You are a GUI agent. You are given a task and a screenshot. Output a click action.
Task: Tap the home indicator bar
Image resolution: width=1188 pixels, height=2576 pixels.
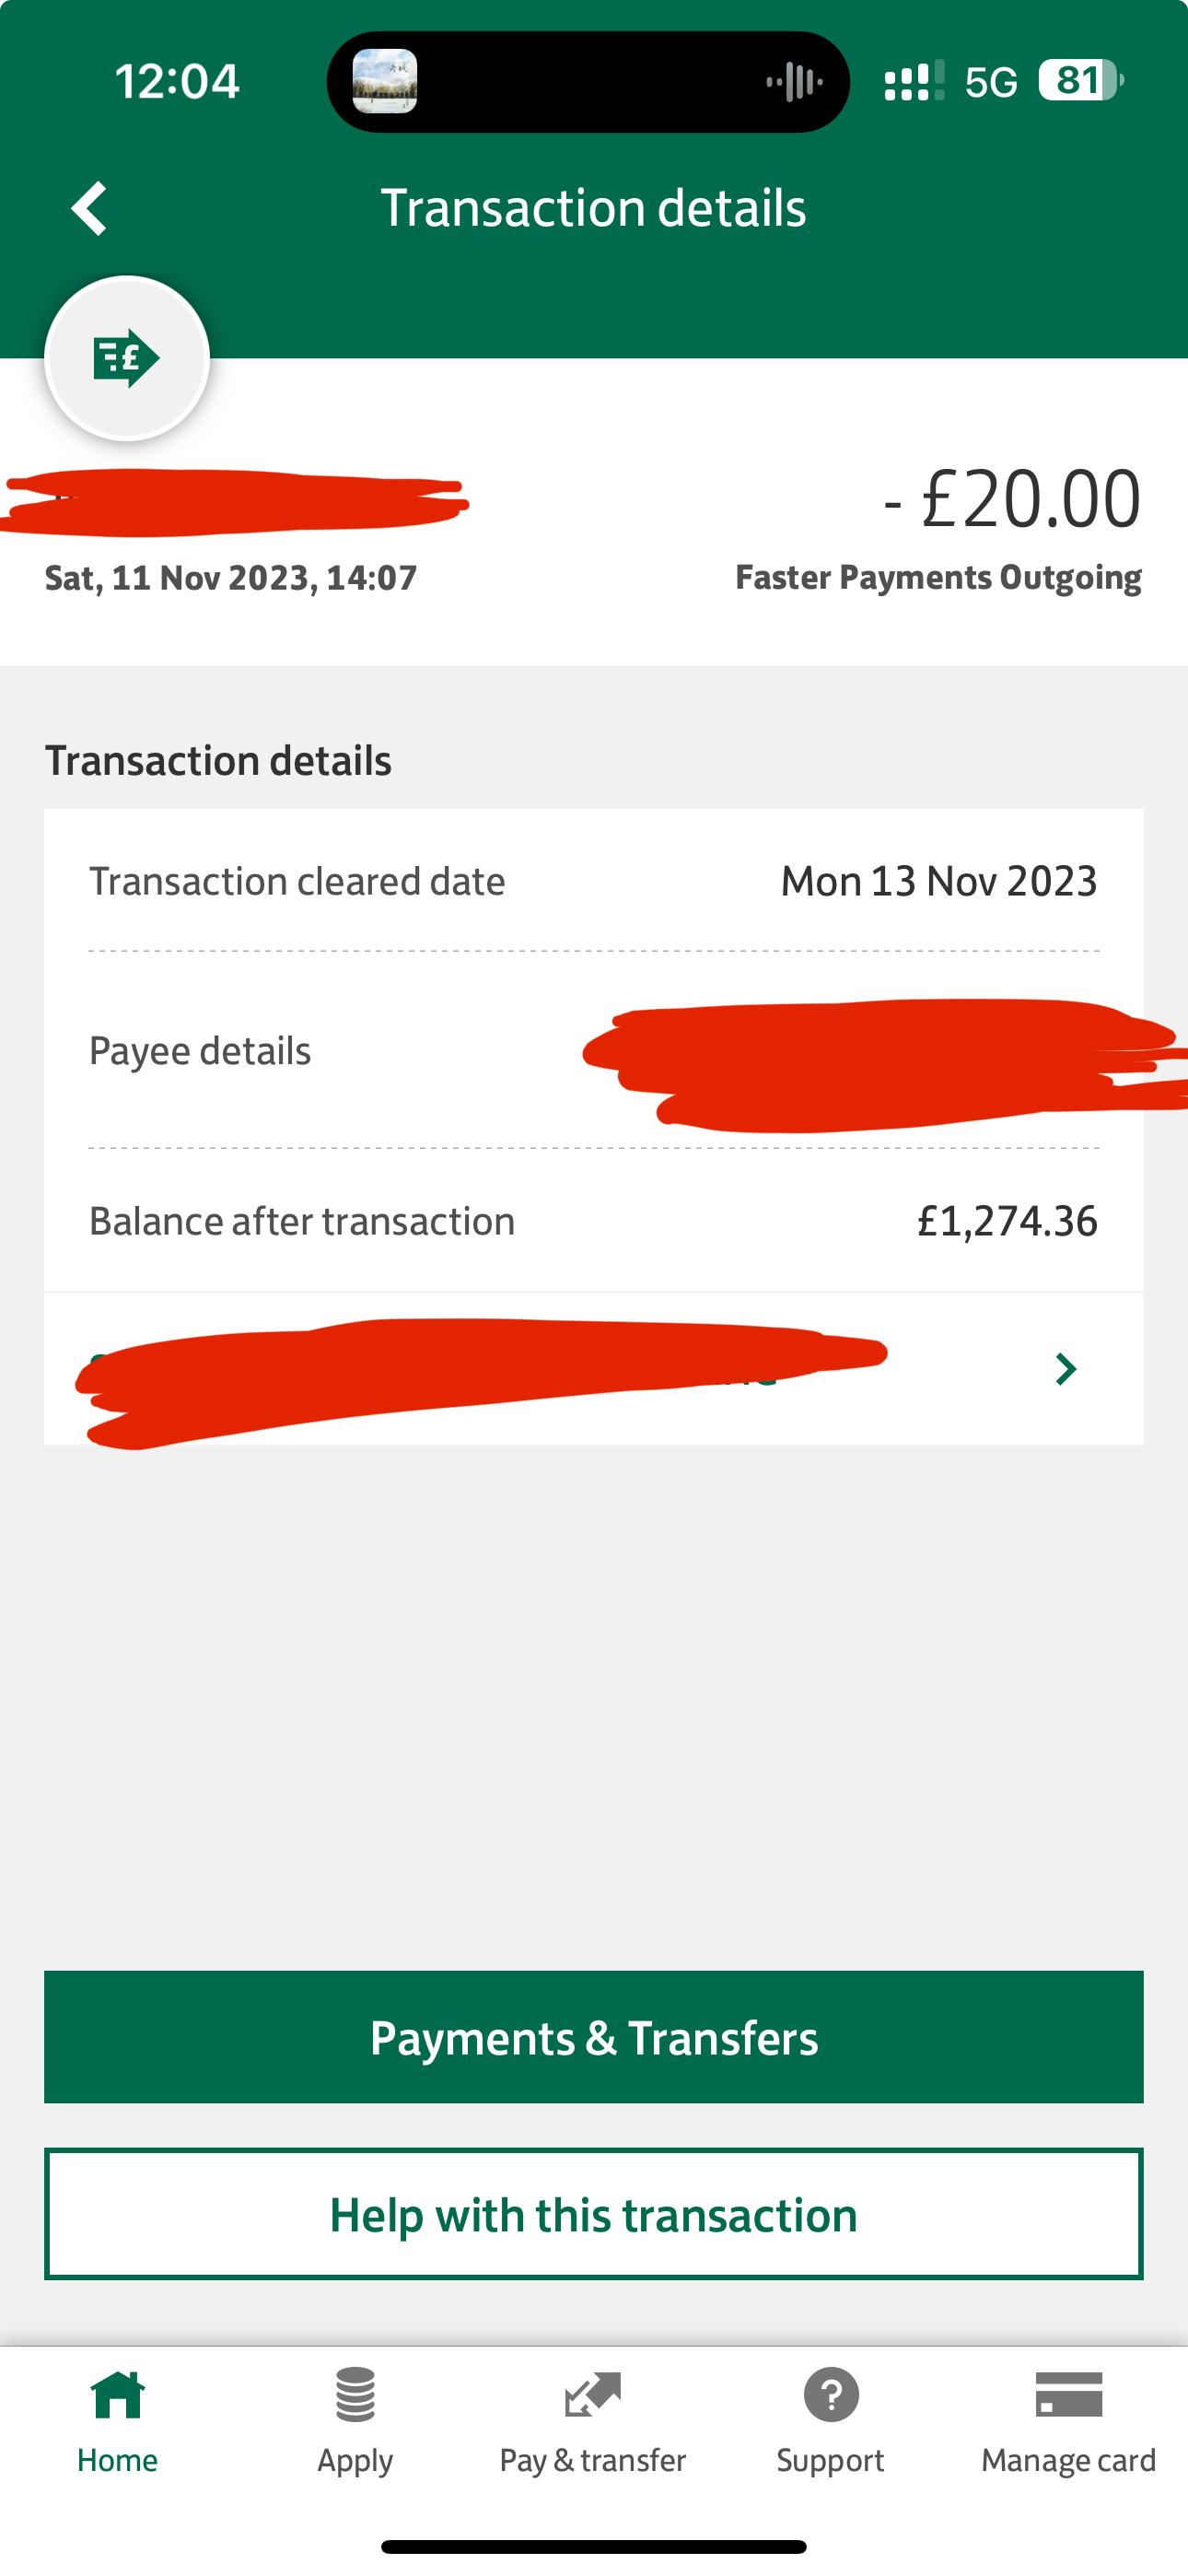tap(594, 2546)
